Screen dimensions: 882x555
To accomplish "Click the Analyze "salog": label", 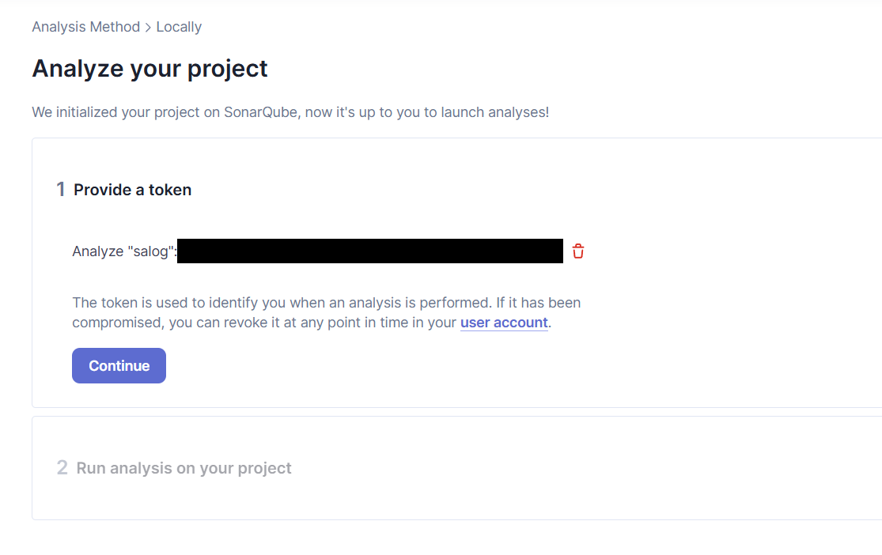I will pyautogui.click(x=124, y=251).
